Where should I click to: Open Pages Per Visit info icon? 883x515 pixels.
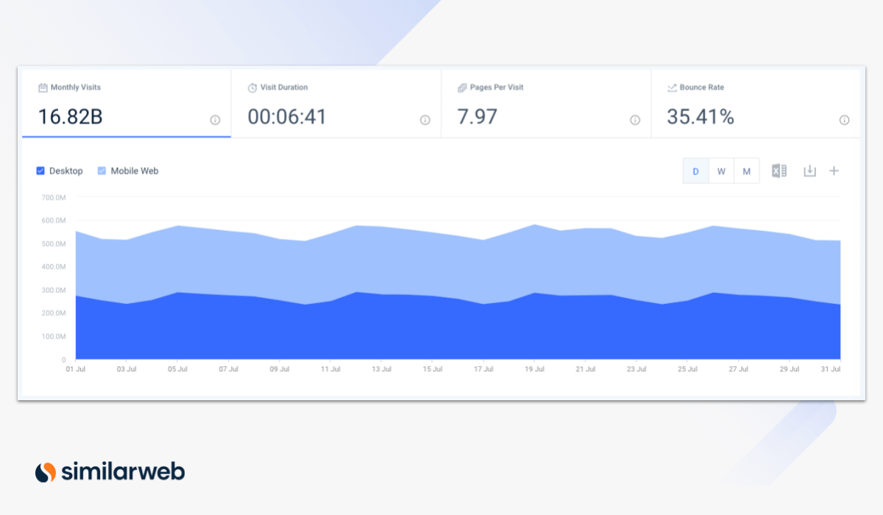tap(634, 120)
